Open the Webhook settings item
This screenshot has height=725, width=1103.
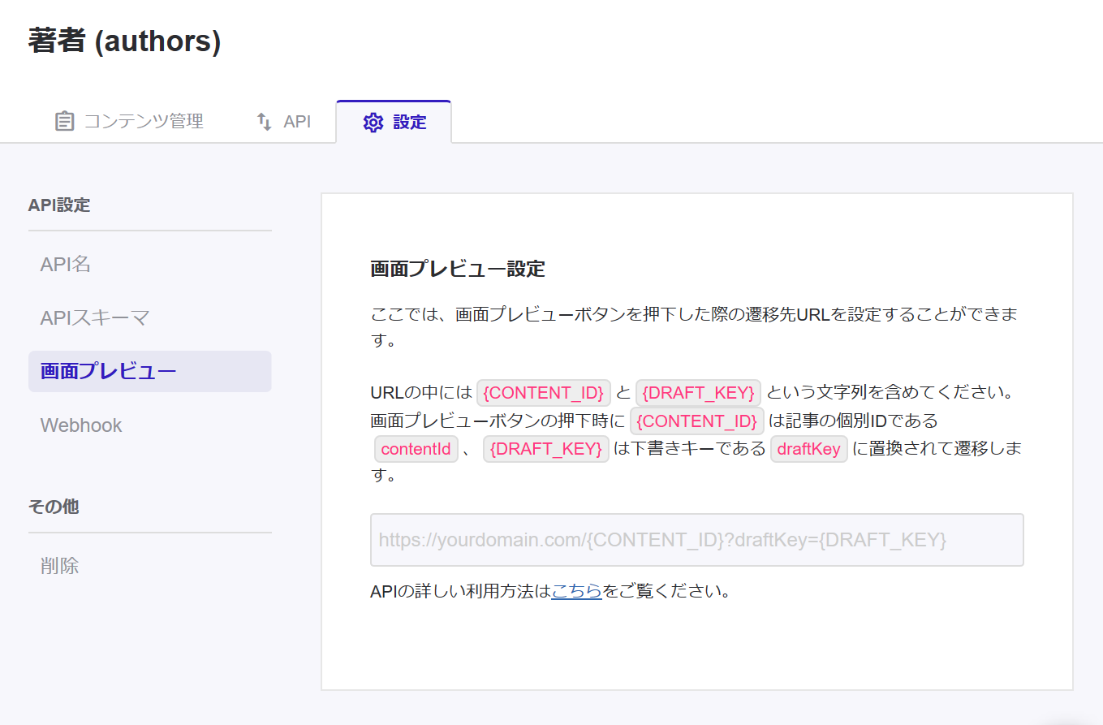coord(81,425)
